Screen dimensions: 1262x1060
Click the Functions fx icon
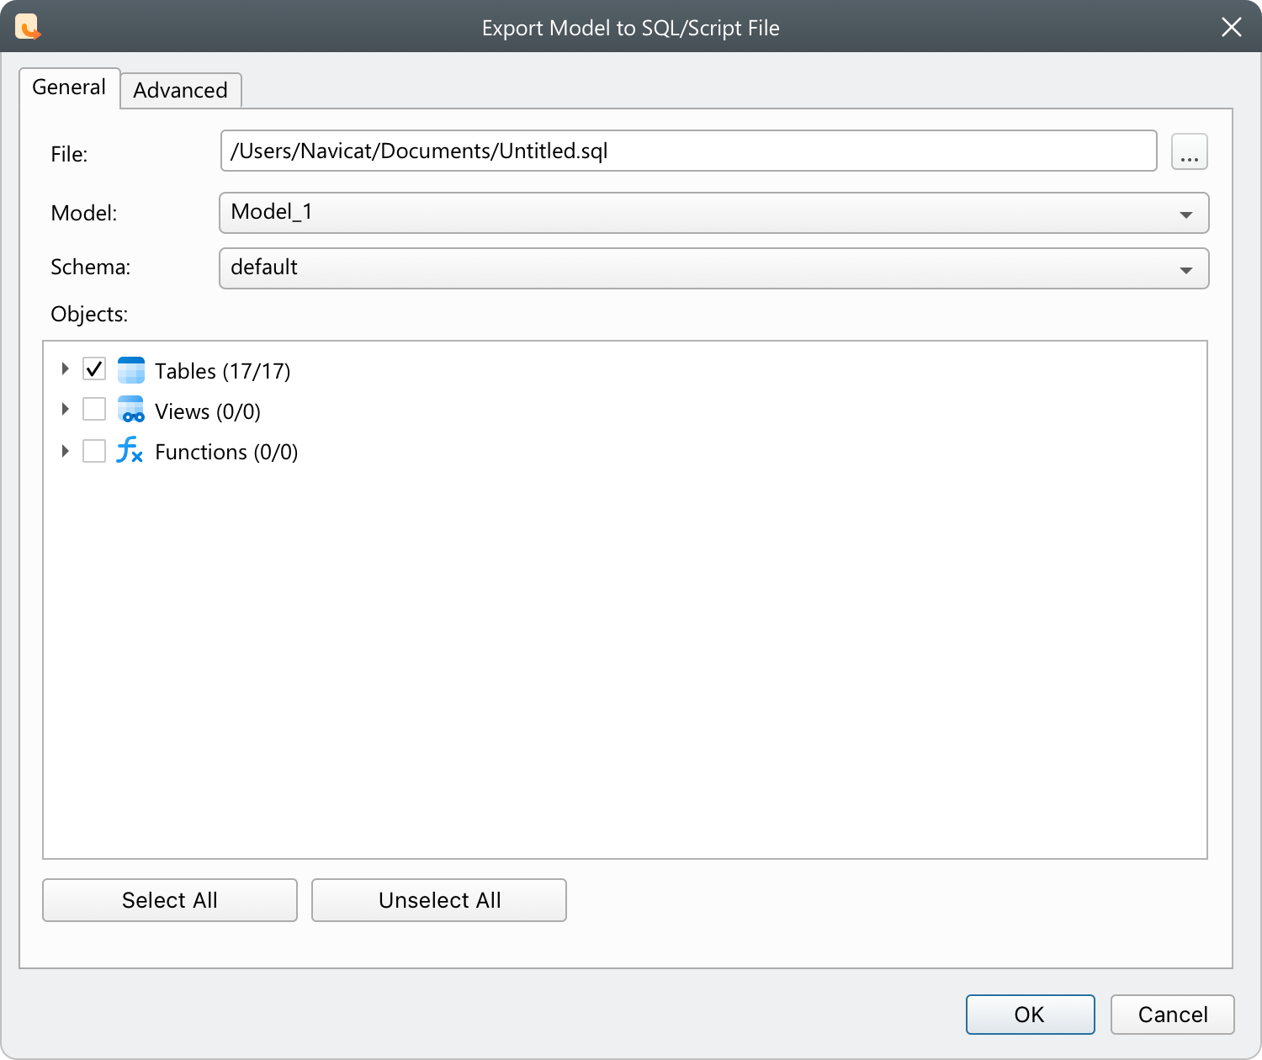pos(130,450)
